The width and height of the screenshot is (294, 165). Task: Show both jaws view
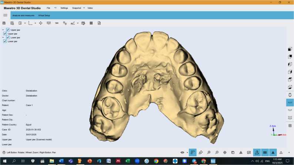(x=290, y=118)
